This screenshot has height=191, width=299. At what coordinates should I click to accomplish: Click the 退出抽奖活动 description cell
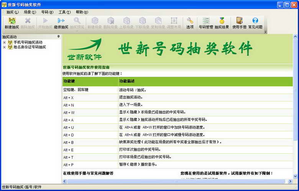point(205,98)
